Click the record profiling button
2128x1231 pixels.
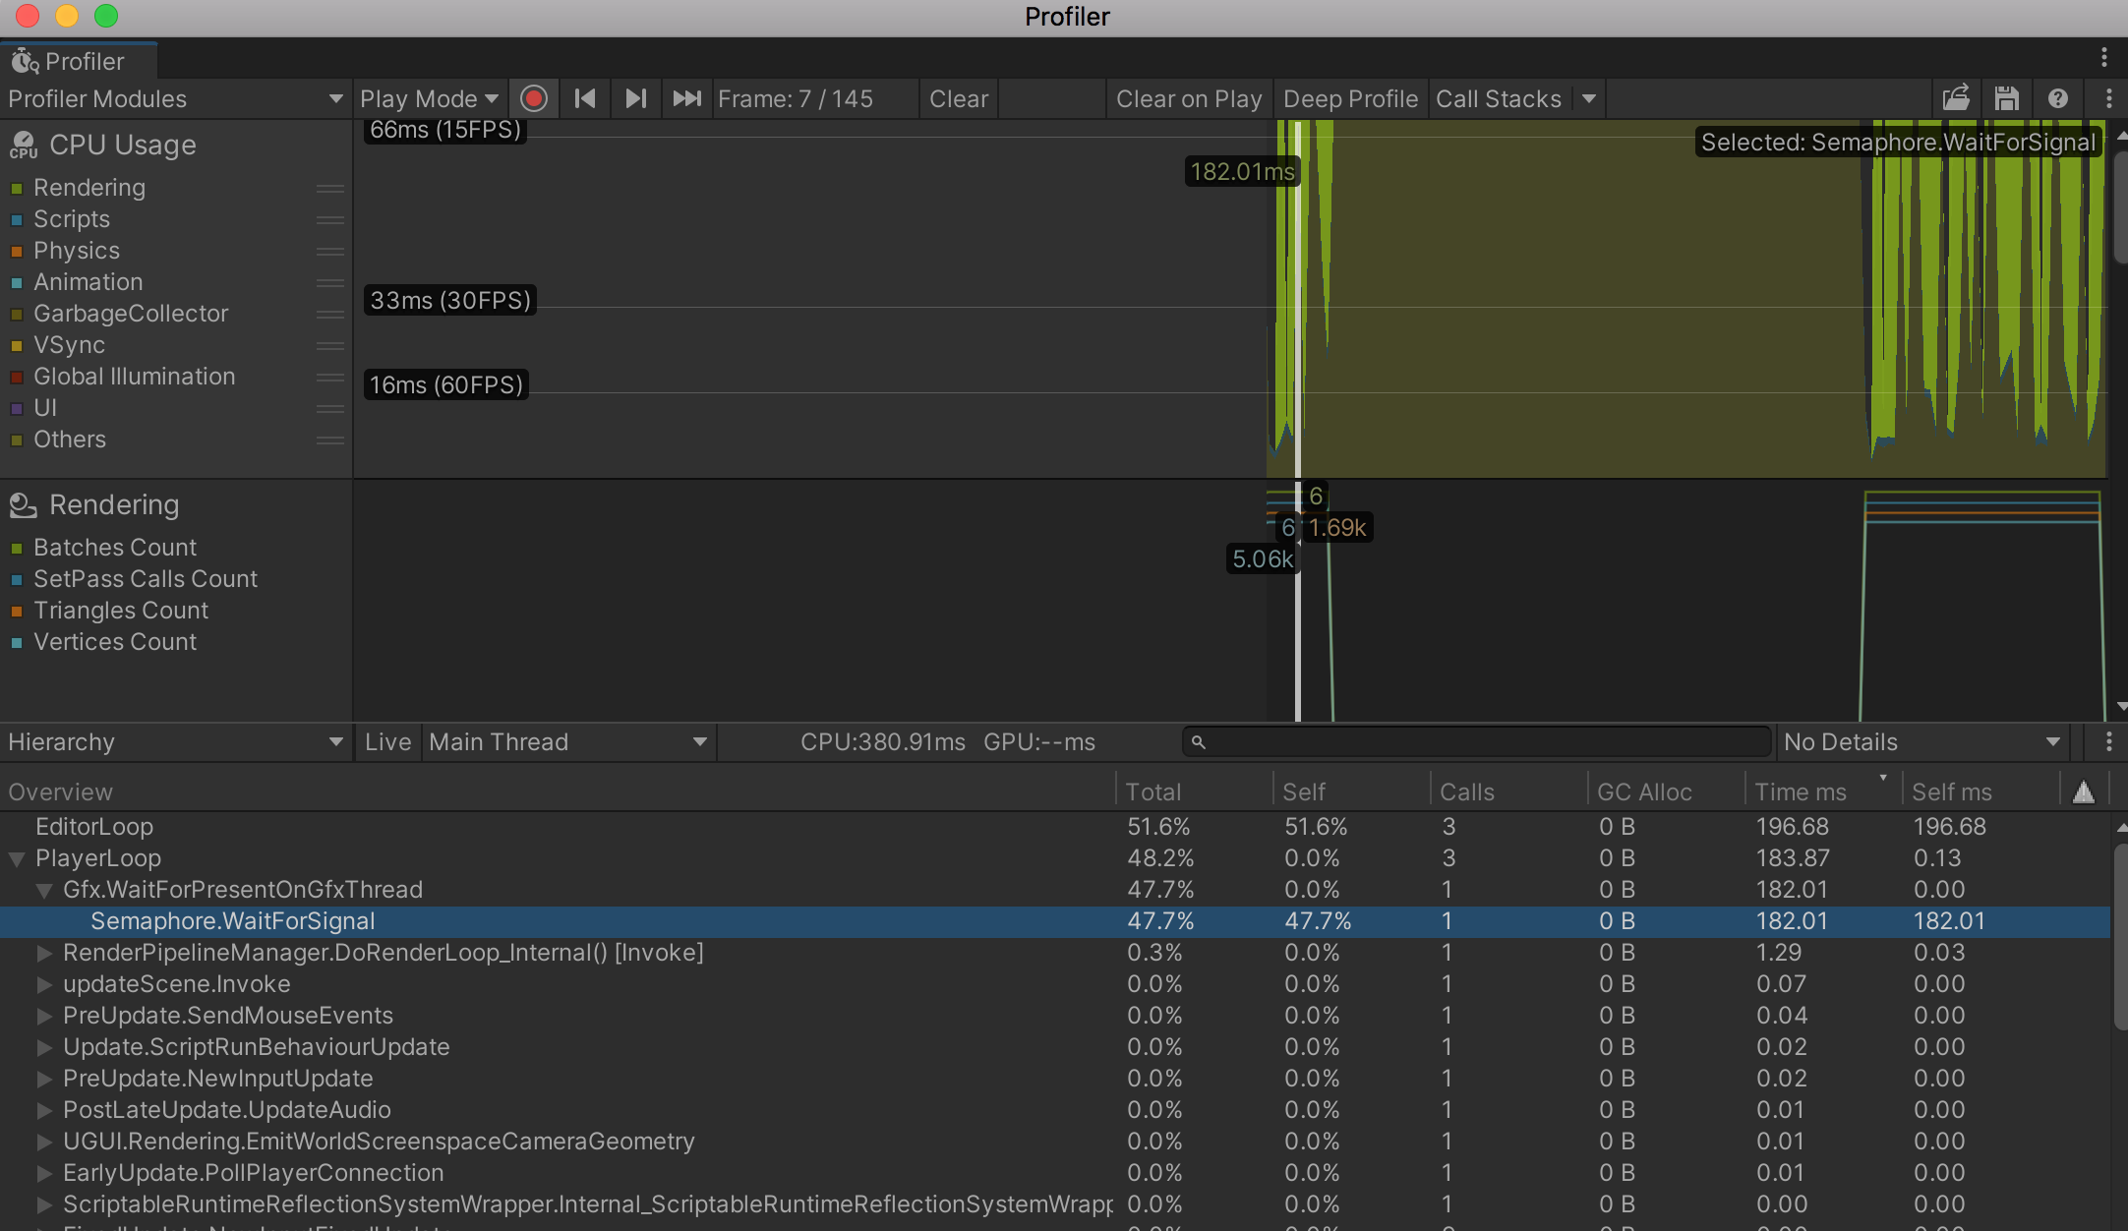tap(534, 98)
